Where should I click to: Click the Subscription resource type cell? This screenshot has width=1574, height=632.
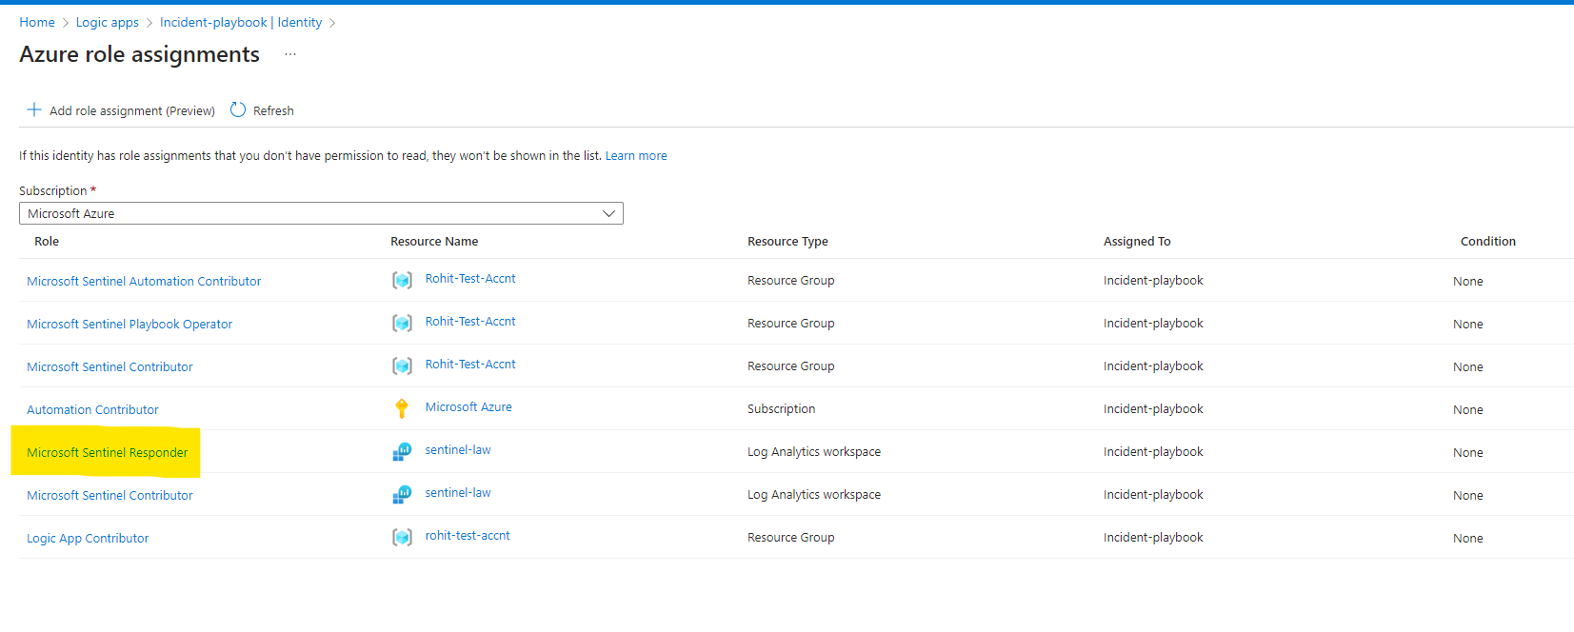(x=781, y=408)
